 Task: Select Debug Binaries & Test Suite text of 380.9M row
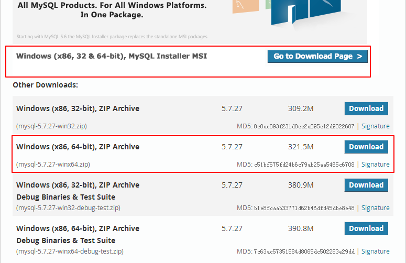point(66,197)
